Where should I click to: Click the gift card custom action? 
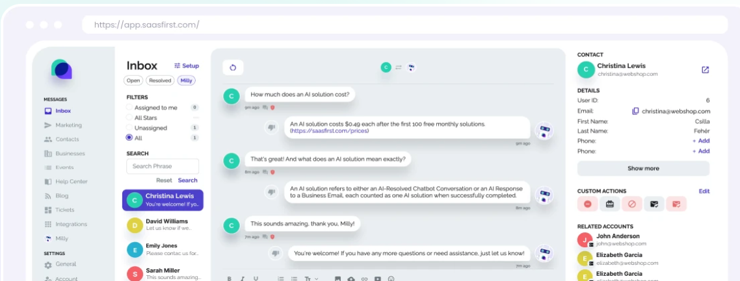click(609, 204)
